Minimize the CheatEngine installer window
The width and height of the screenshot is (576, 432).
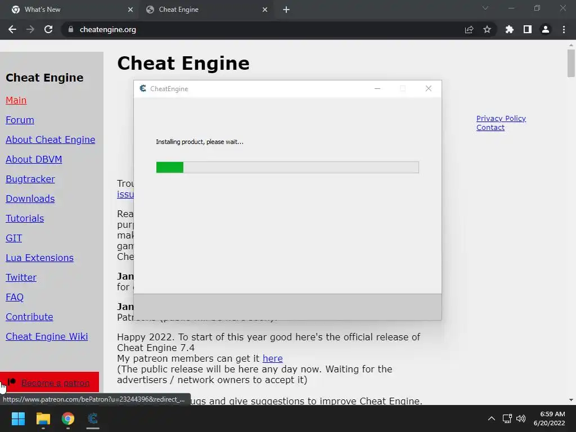(377, 88)
